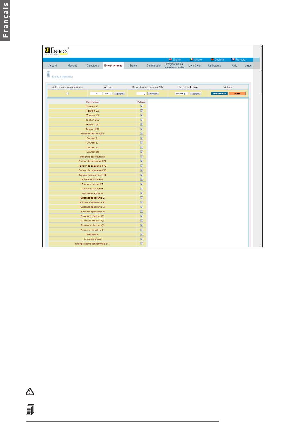Click the Tension V2 row label
The height and width of the screenshot is (432, 305).
tap(92, 111)
